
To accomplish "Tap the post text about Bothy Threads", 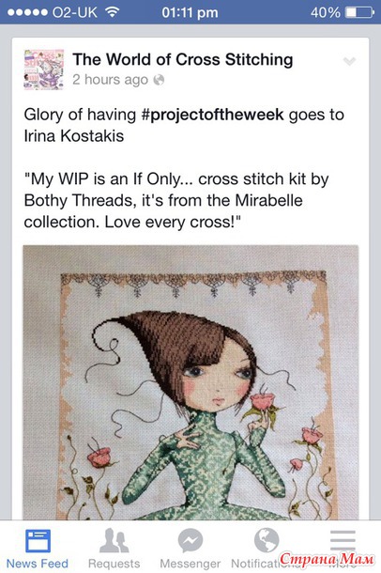I will 176,201.
